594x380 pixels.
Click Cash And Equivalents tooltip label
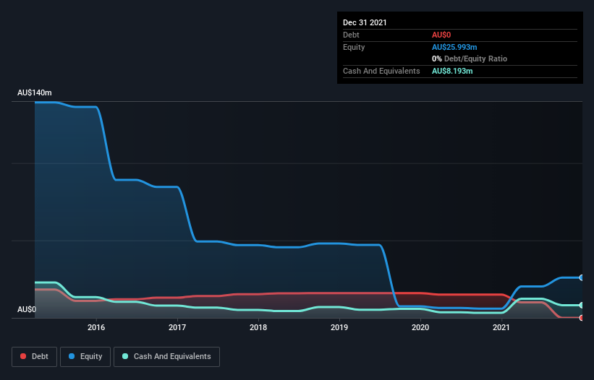pyautogui.click(x=381, y=71)
